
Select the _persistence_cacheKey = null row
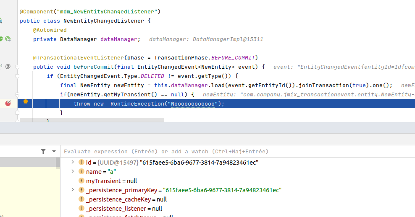pyautogui.click(x=238, y=199)
